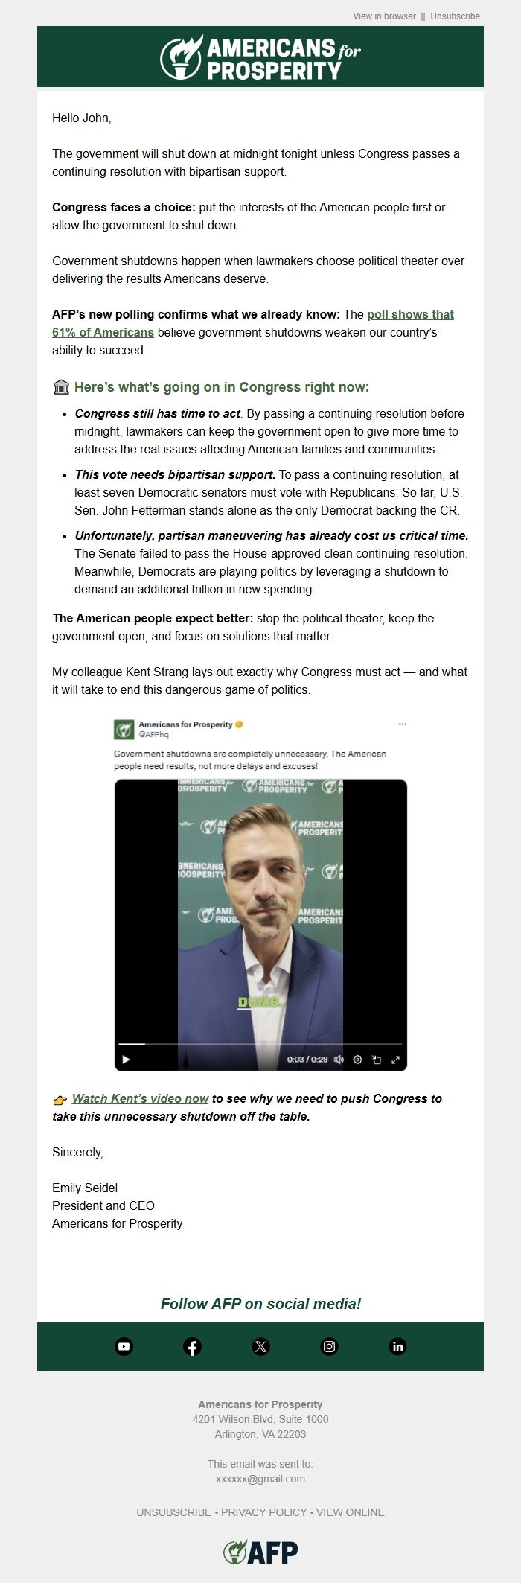Viewport: 521px width, 1583px height.
Task: Open the LinkedIn social icon
Action: click(397, 1346)
